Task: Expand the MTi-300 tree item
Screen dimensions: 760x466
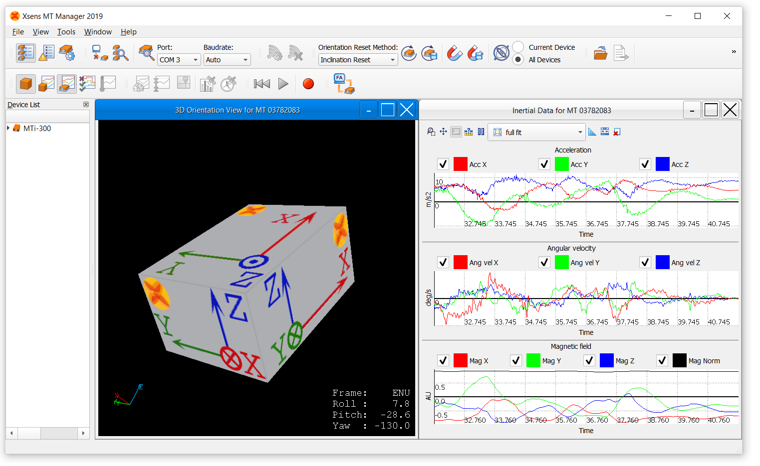Action: coord(8,128)
